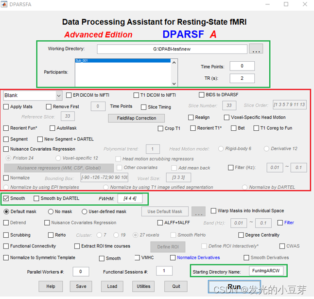Enable Degree Centrality
Screen dimensions: 314x299
[241, 235]
